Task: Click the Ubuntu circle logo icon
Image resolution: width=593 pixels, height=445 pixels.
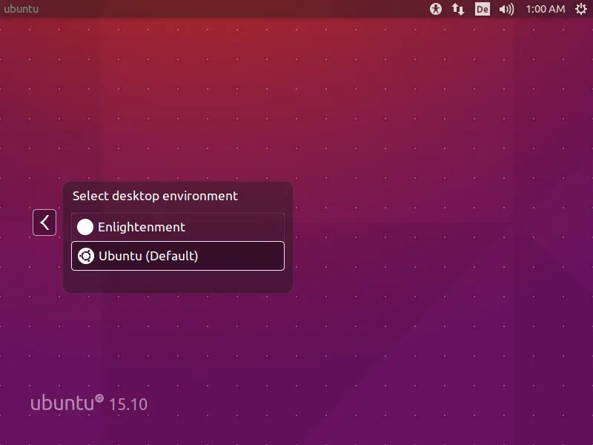Action: (x=86, y=256)
